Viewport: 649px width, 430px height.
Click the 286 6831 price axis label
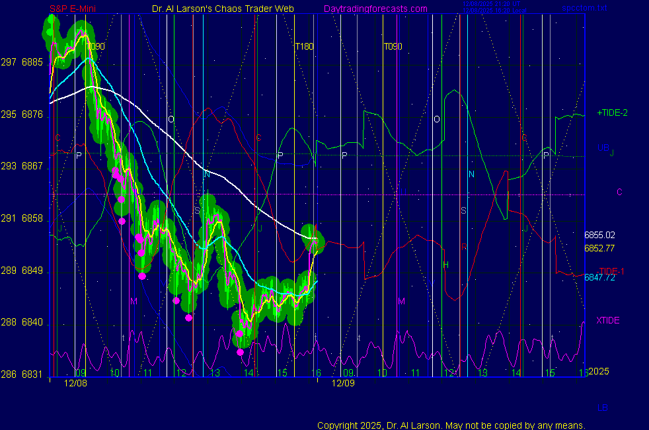coord(23,374)
